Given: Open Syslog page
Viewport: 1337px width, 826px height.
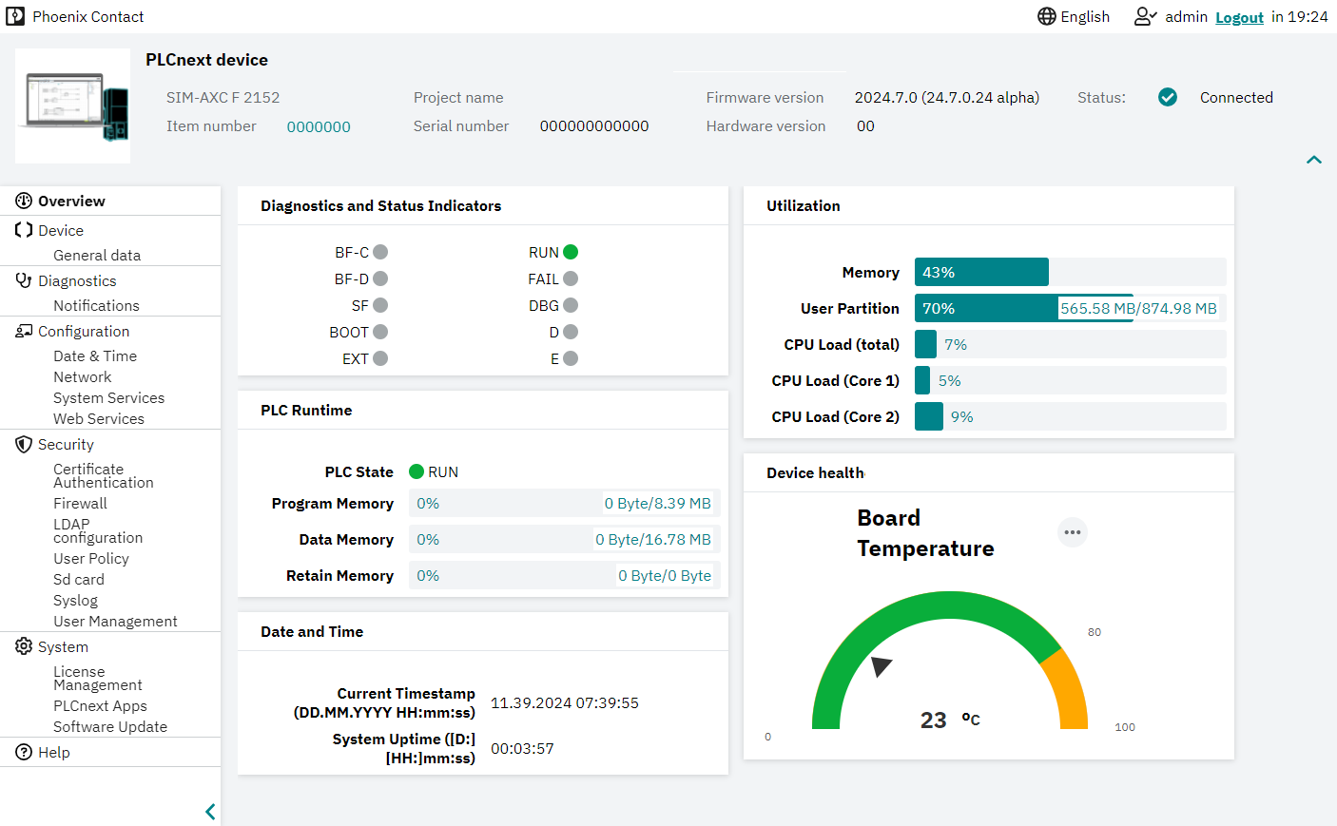Looking at the screenshot, I should tap(76, 600).
